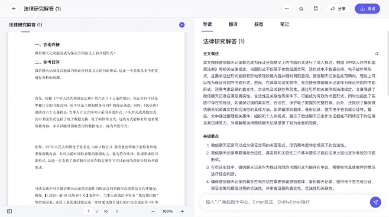The width and height of the screenshot is (389, 217).
Task: Select the 法律研究解答 (1) document tab
Action: (25, 25)
